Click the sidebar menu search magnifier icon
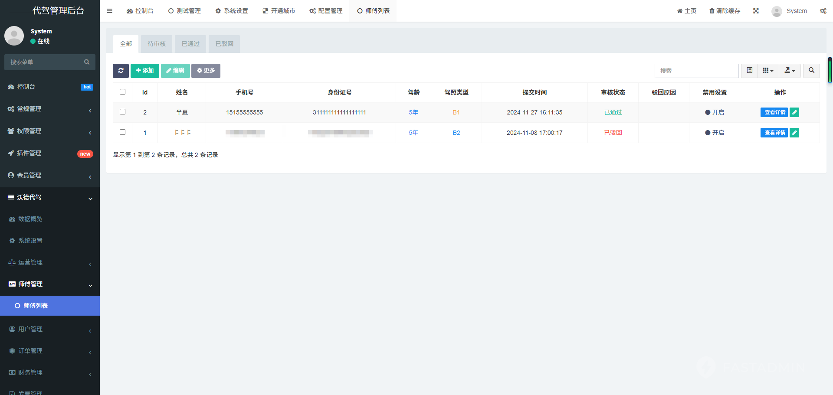 point(87,62)
